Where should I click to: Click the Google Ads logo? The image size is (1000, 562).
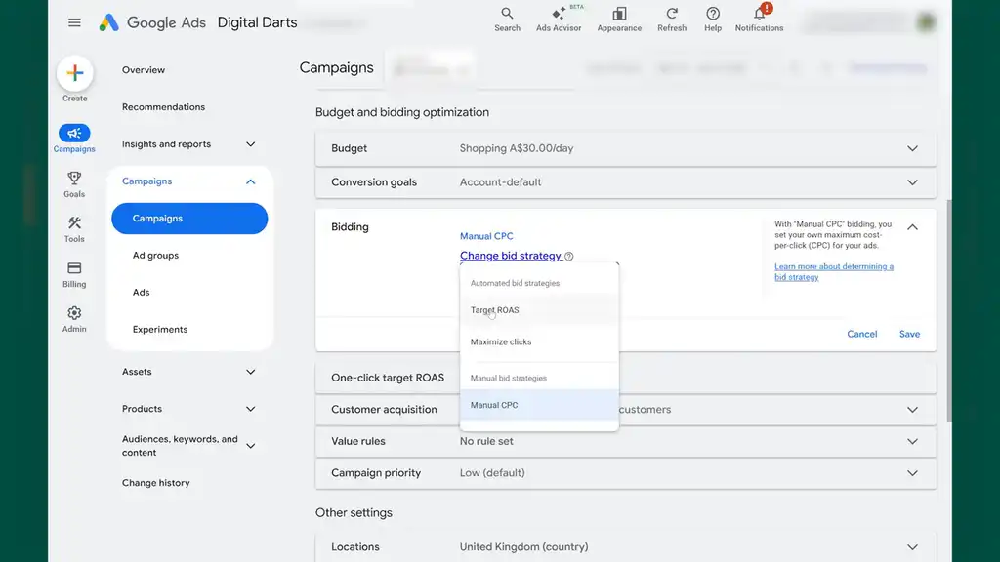[152, 23]
